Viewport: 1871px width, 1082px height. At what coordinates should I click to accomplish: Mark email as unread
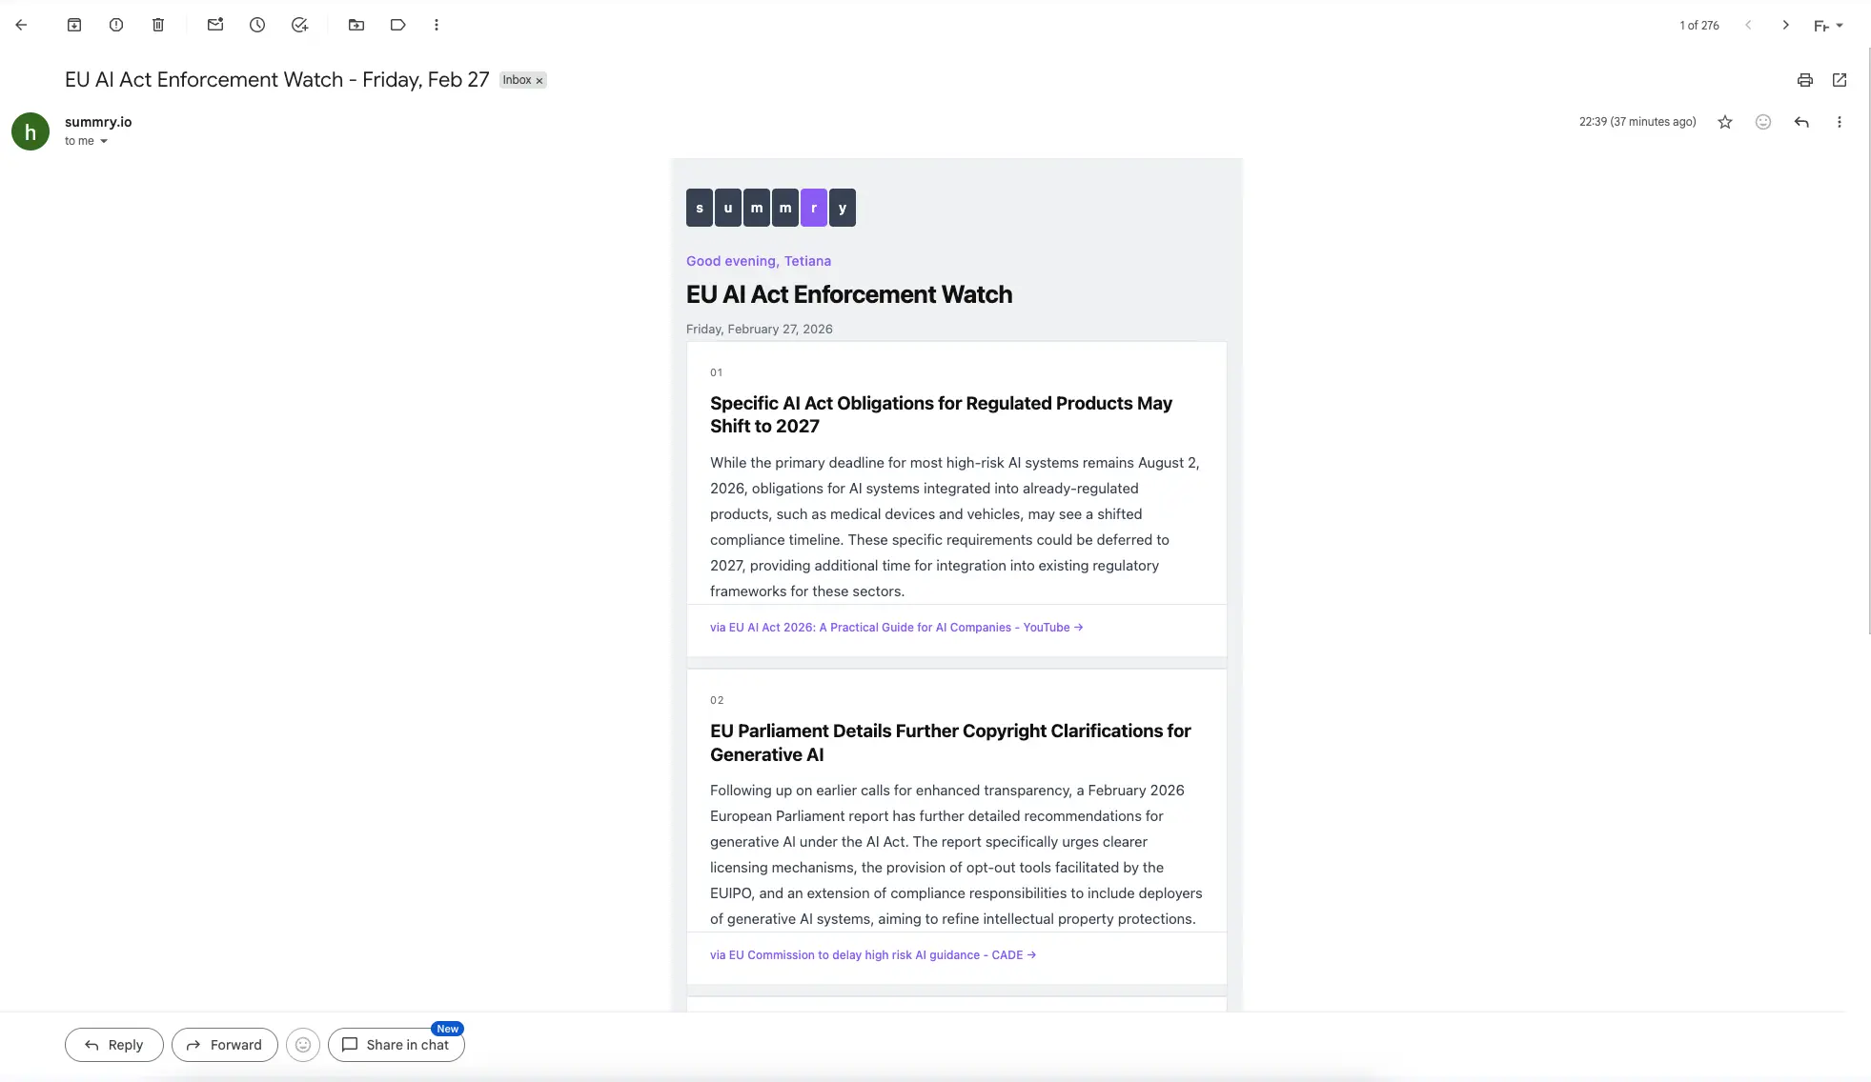tap(215, 25)
